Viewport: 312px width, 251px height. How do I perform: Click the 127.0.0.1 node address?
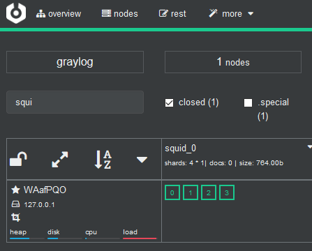39,205
